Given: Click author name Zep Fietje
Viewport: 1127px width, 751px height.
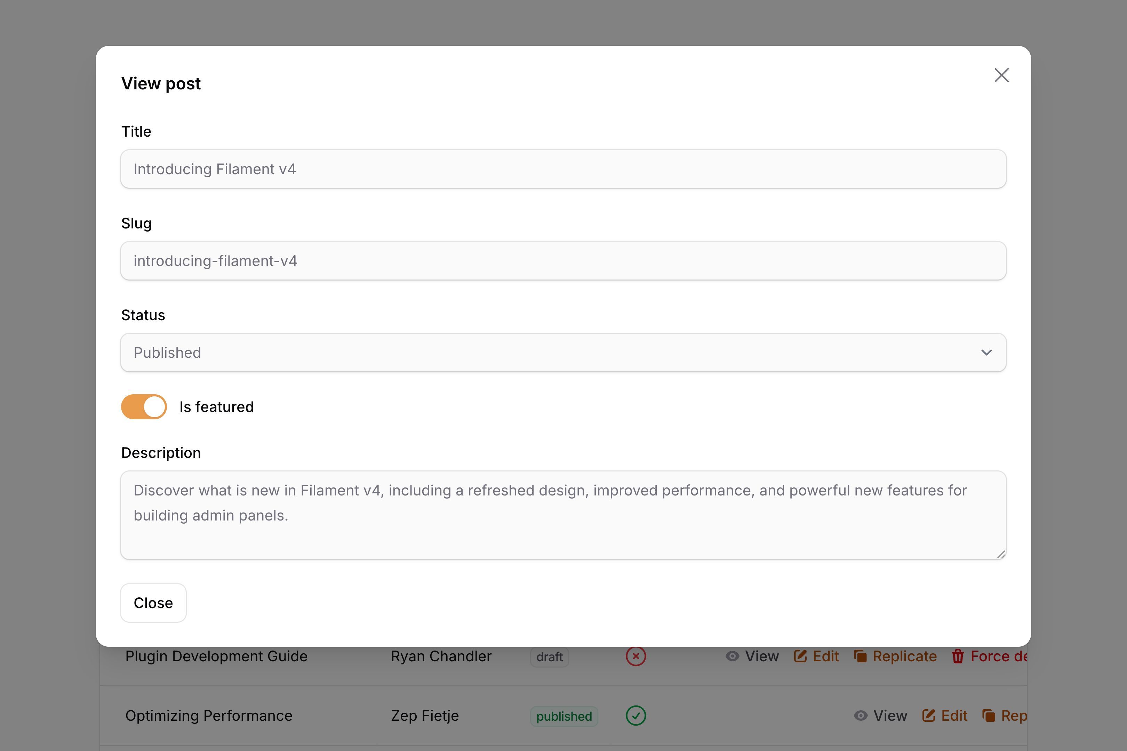Looking at the screenshot, I should tap(425, 716).
